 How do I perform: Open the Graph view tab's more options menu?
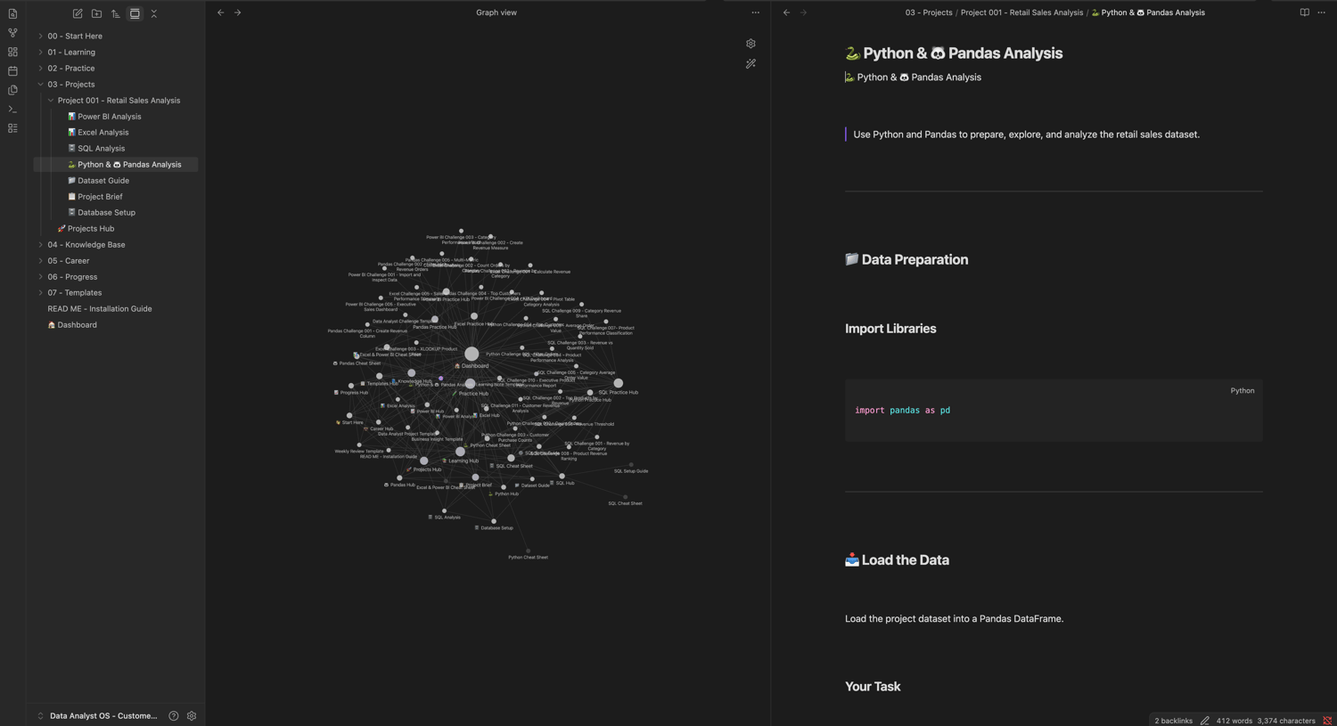755,12
